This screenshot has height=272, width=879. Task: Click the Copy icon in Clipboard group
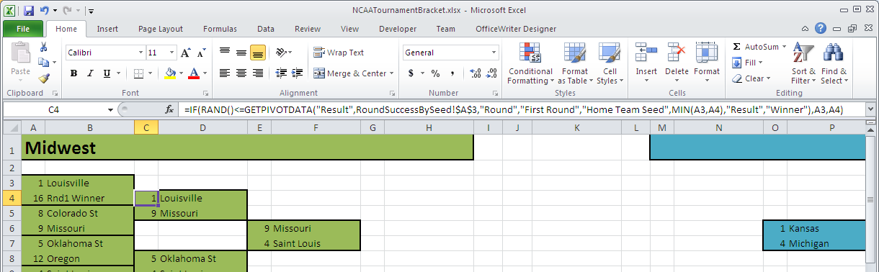pos(43,63)
